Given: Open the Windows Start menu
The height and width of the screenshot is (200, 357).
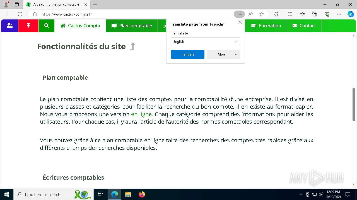Looking at the screenshot, I should tap(7, 194).
